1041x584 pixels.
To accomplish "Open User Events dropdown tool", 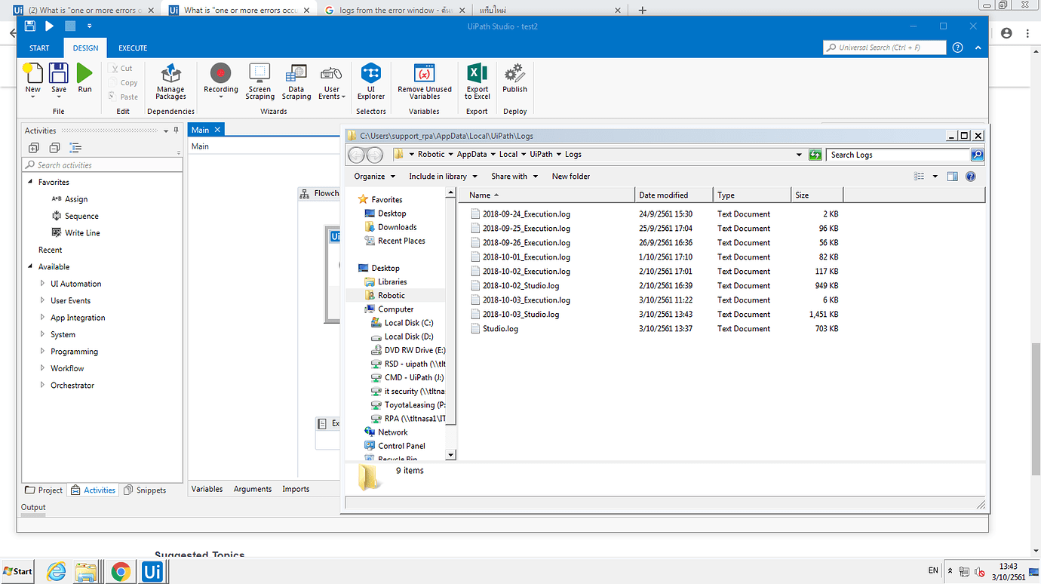I will point(332,81).
